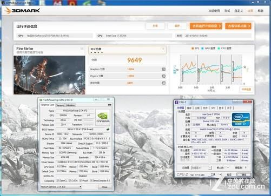Select the SPD tab in CPU-Z
Screen dimensions: 271x196
213,108
